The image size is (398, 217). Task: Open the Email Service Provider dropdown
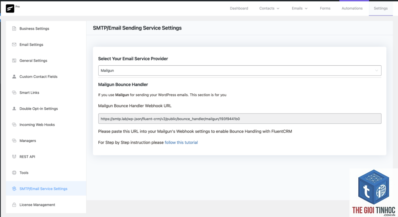(x=239, y=70)
